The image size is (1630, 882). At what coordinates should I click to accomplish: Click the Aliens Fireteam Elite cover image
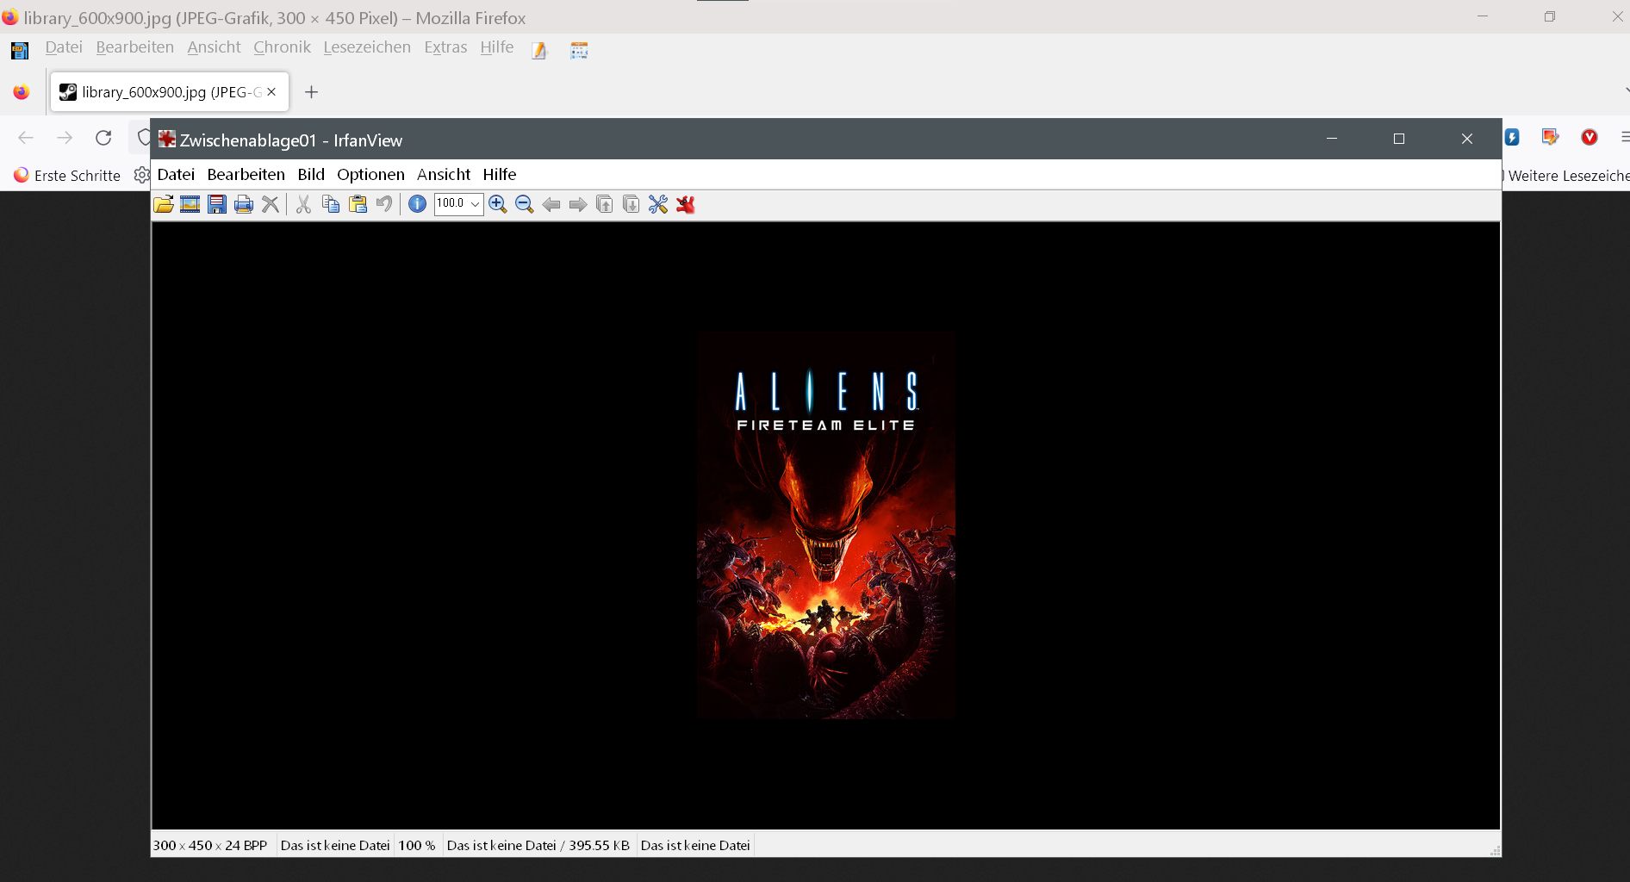[x=825, y=525]
